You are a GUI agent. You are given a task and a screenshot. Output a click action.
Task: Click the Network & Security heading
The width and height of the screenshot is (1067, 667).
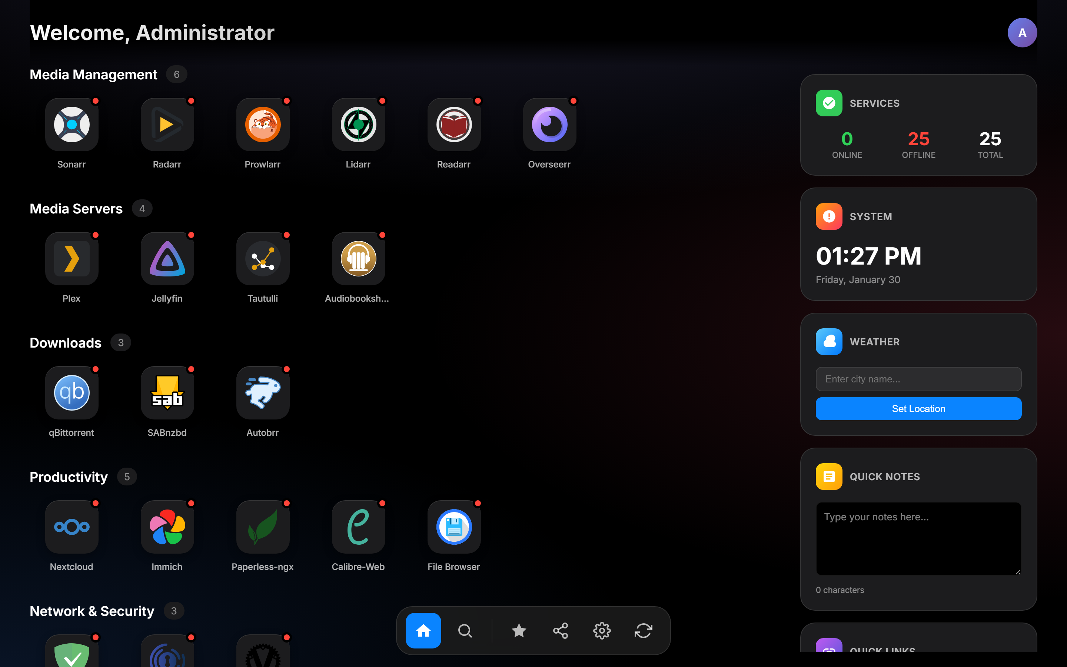[x=92, y=611]
